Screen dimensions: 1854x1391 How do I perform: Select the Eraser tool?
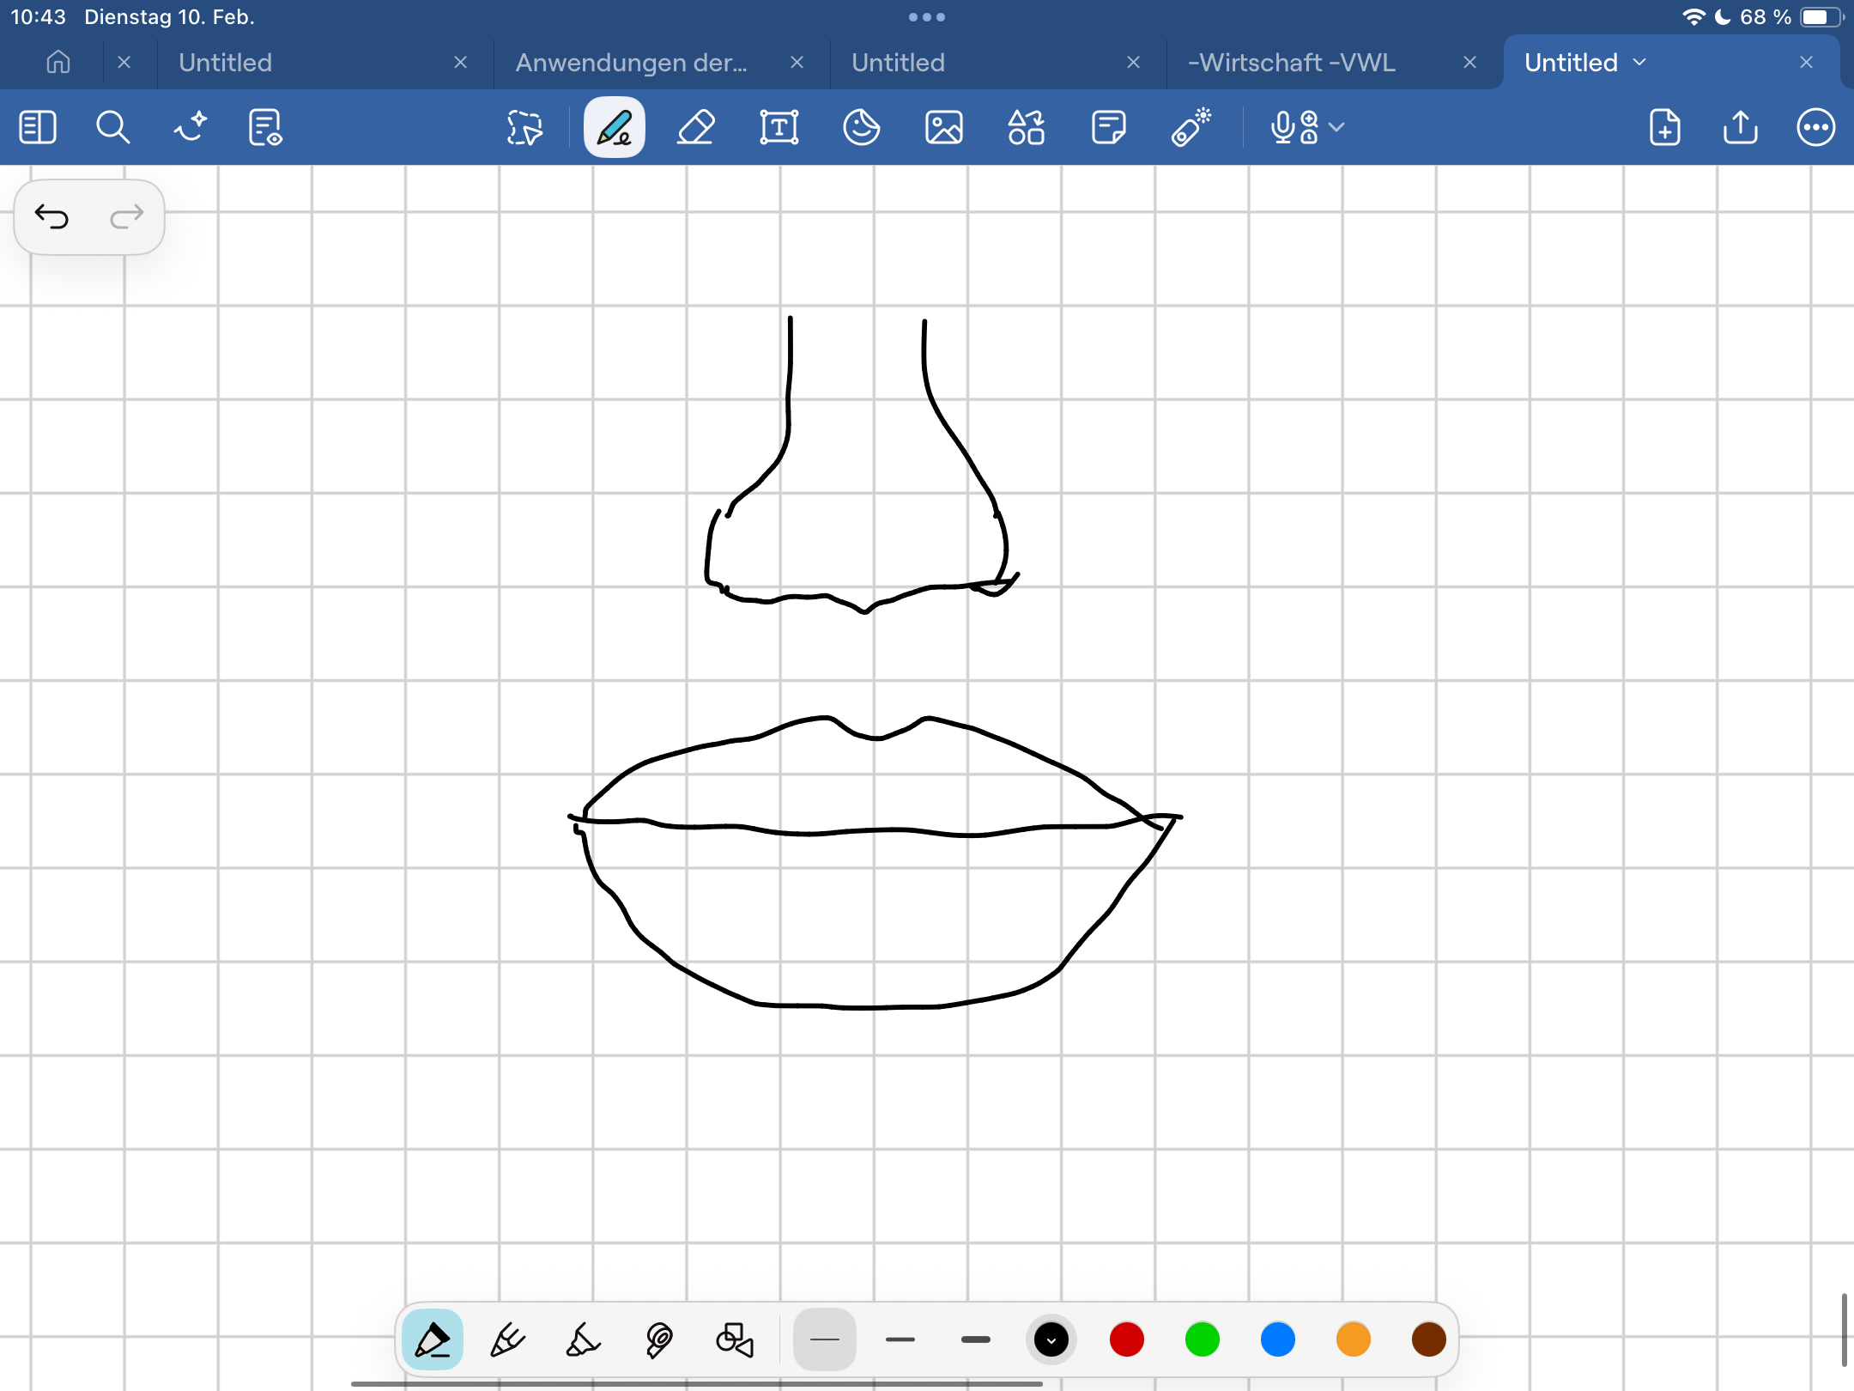(x=695, y=128)
